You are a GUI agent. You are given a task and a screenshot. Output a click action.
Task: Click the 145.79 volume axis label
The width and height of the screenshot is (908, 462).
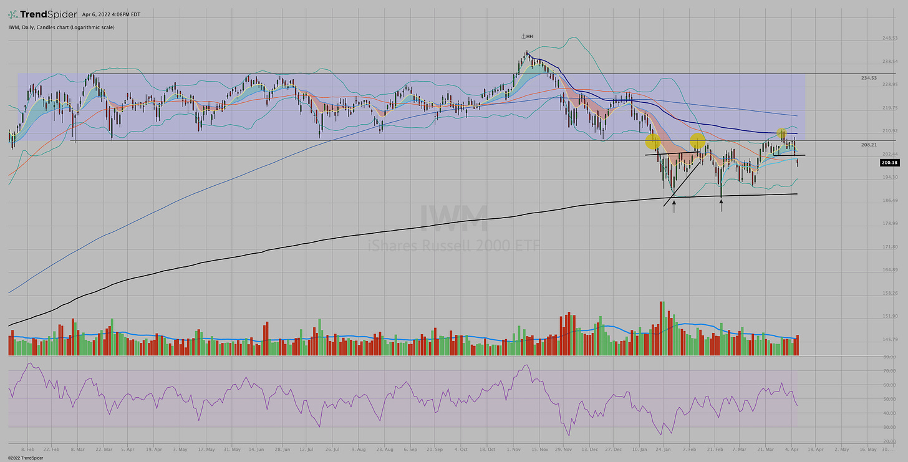[890, 339]
